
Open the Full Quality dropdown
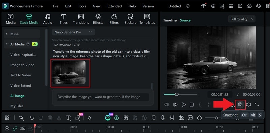pyautogui.click(x=242, y=19)
